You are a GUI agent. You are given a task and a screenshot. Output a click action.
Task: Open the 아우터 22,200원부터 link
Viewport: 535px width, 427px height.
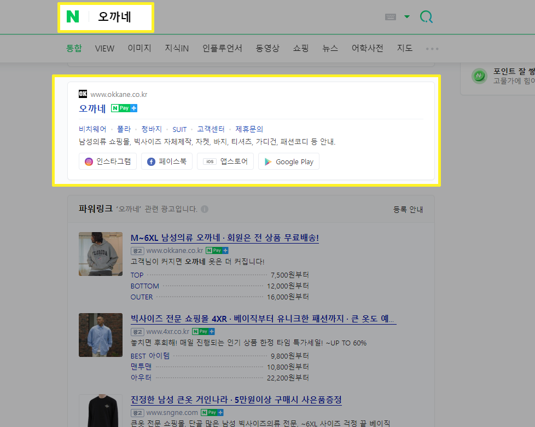219,378
